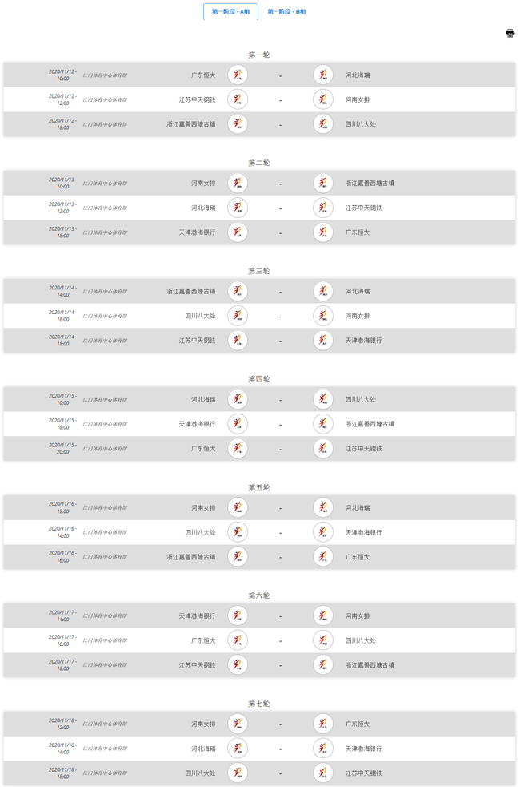Click 天津渤海银行 logo in round five
520x787 pixels.
323,531
